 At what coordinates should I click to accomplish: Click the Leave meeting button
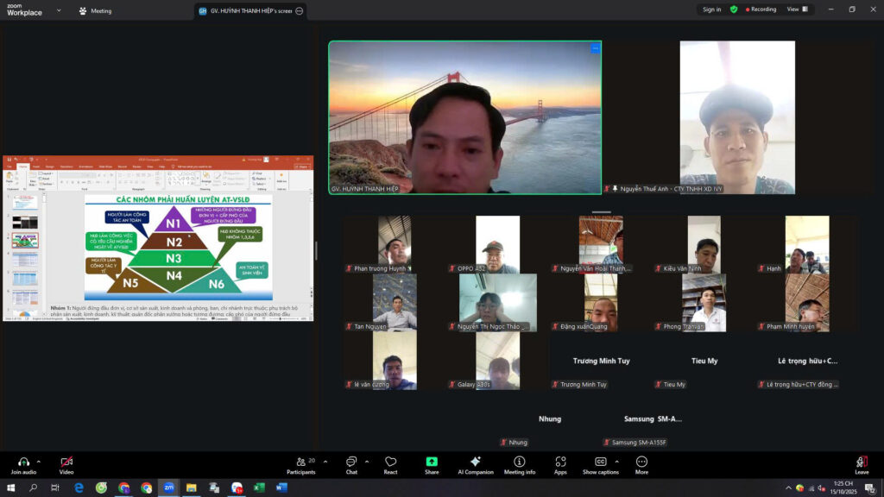click(x=862, y=463)
